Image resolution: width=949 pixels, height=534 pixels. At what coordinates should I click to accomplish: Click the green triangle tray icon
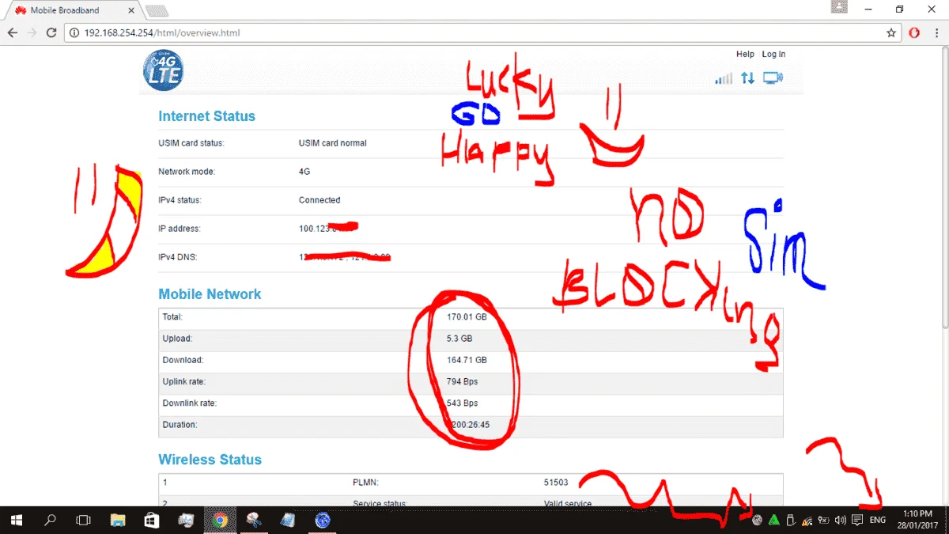(x=773, y=520)
